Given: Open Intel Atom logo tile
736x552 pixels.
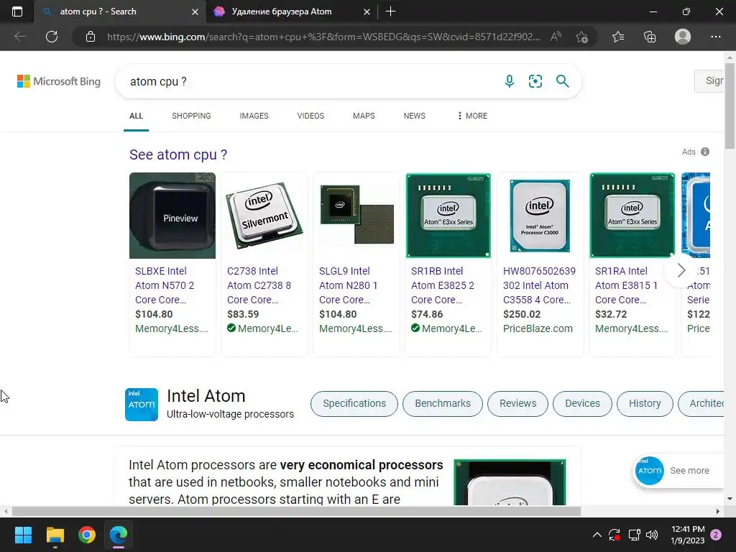Looking at the screenshot, I should (x=142, y=404).
